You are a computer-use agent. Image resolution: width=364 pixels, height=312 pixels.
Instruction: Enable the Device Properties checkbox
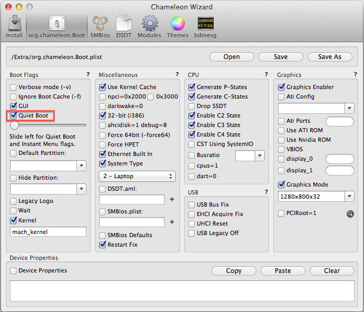13,271
